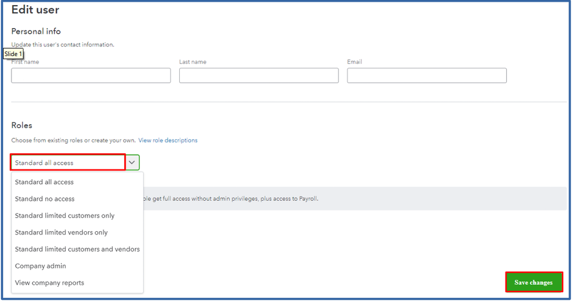
Task: Click the 'Last name' field label text
Action: tap(192, 62)
